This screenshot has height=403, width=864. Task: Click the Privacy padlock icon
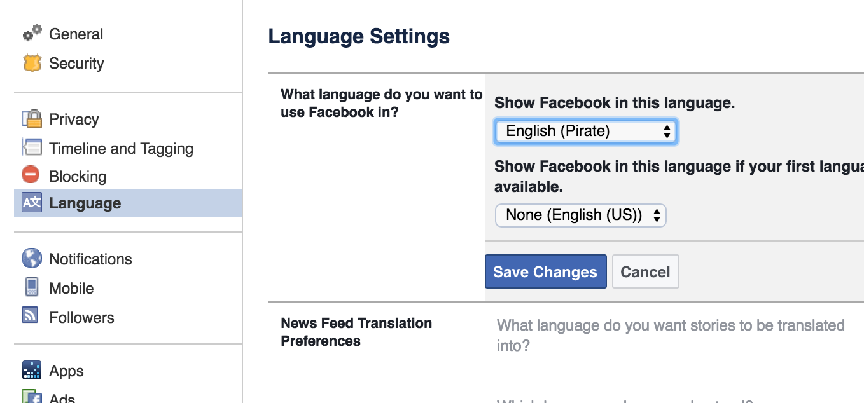[32, 119]
